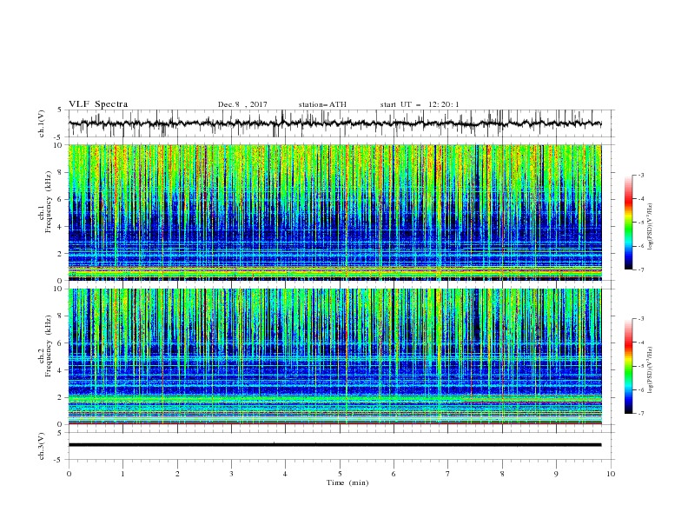Click the time axis tick label "1"

coord(122,474)
